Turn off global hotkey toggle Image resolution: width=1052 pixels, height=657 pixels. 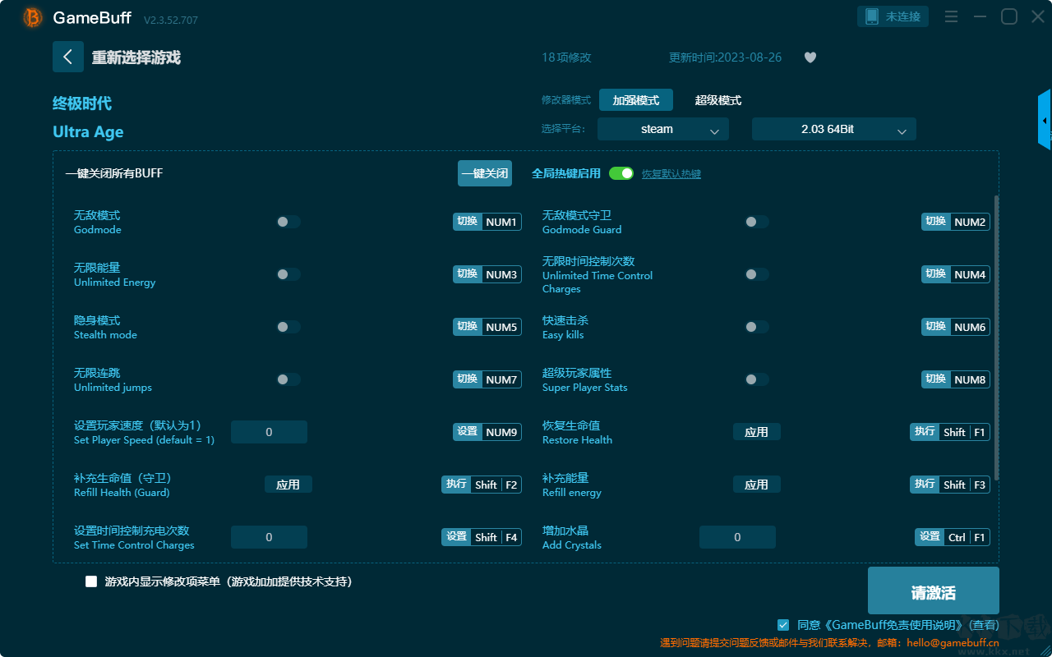coord(621,173)
